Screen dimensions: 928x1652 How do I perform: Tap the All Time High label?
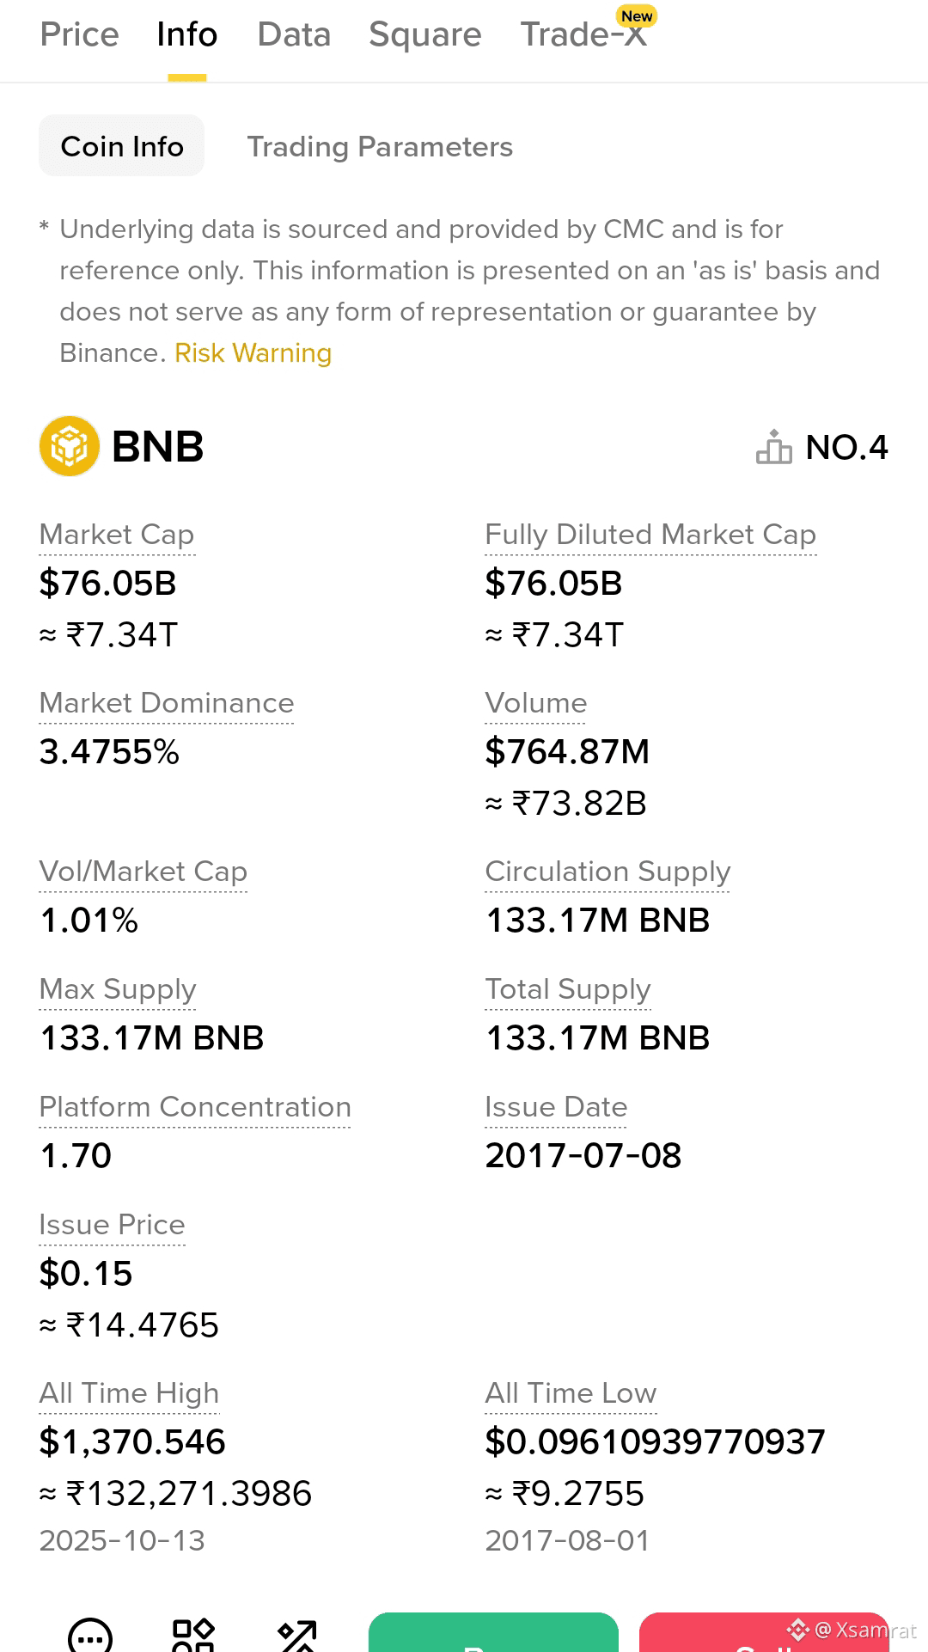(x=129, y=1393)
